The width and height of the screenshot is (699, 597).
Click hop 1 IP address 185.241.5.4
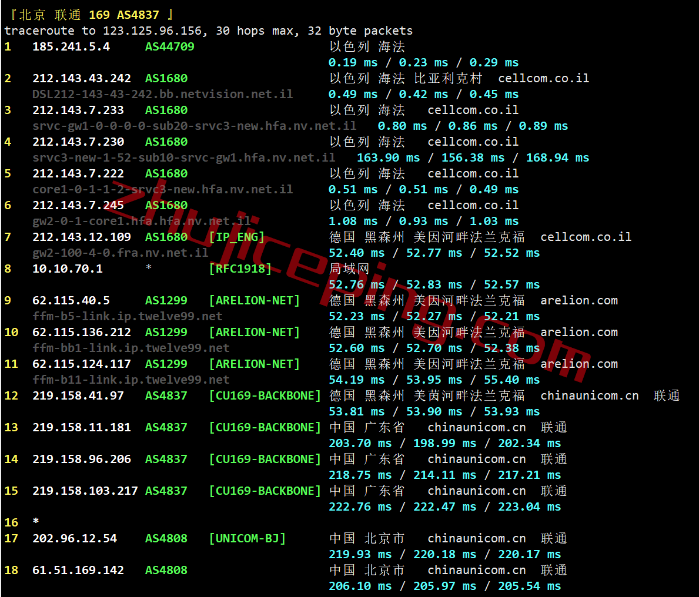click(71, 46)
